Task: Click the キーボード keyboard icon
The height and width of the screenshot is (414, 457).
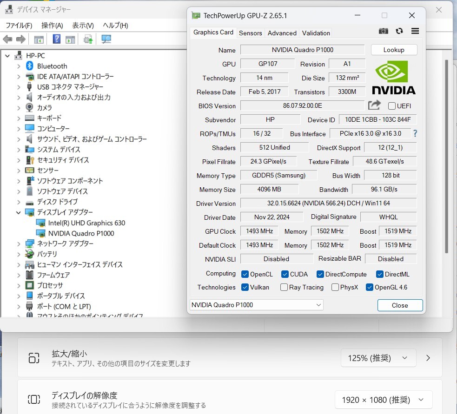Action: point(29,118)
